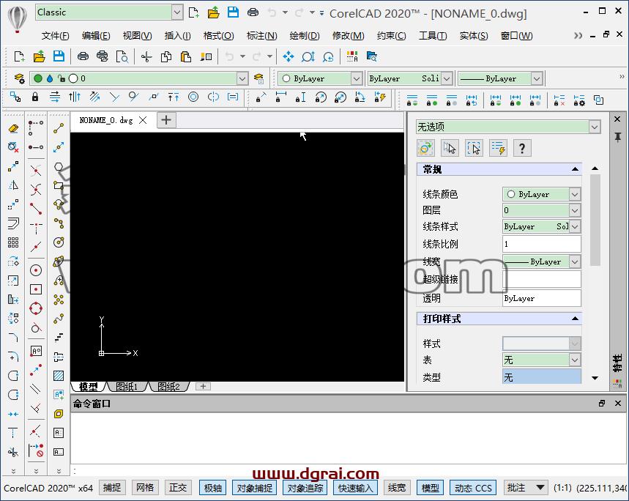Open the ByLayer Solid linestyle dropdown in toolbar
629x501 pixels.
pyautogui.click(x=447, y=78)
